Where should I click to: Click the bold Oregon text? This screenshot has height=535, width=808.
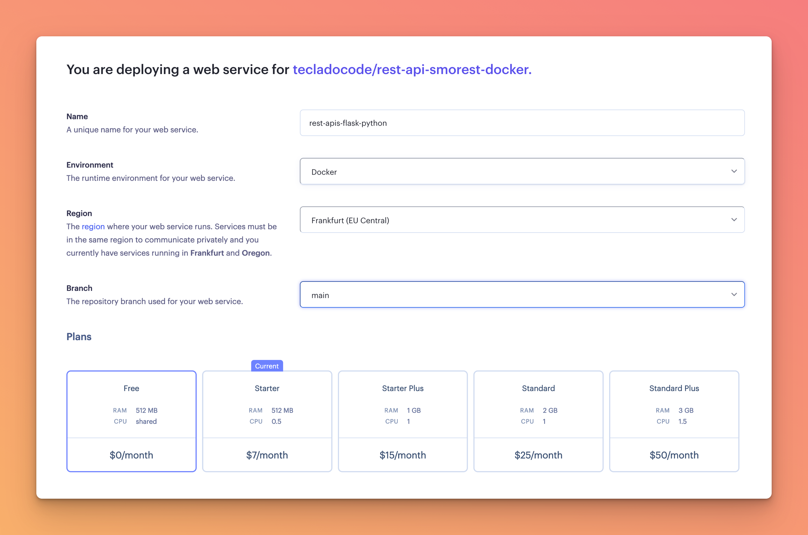point(255,253)
